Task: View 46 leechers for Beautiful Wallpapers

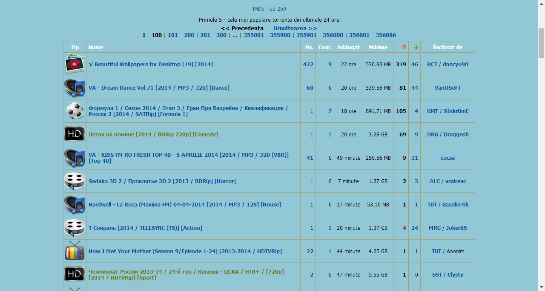Action: coord(415,64)
